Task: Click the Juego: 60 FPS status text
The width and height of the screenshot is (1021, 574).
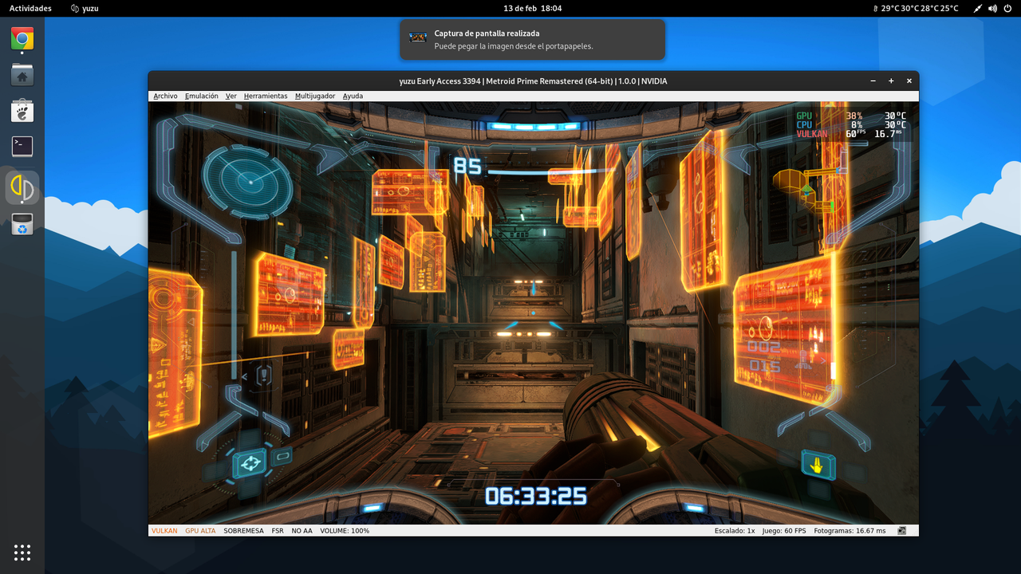Action: [x=784, y=530]
